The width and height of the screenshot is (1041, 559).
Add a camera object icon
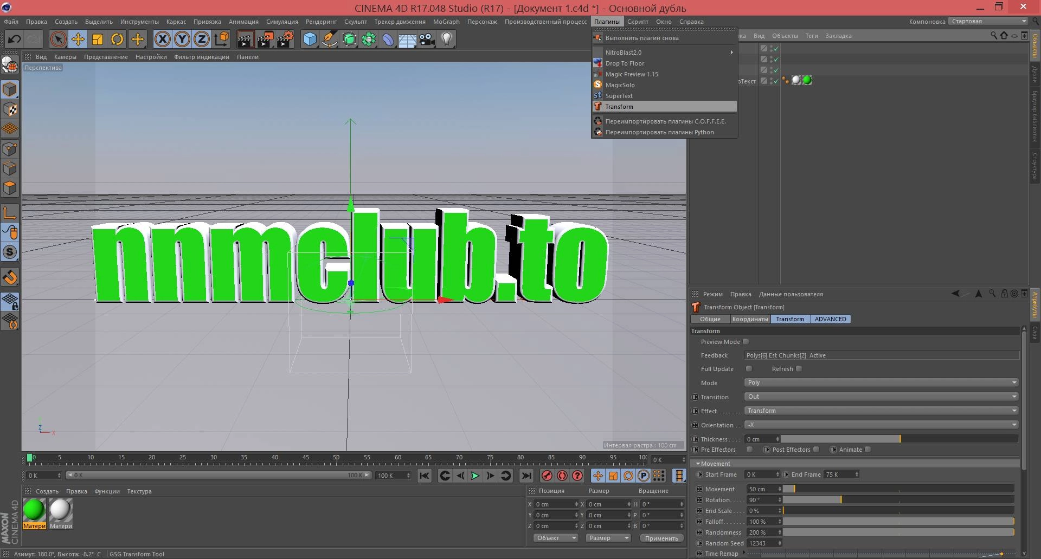427,39
